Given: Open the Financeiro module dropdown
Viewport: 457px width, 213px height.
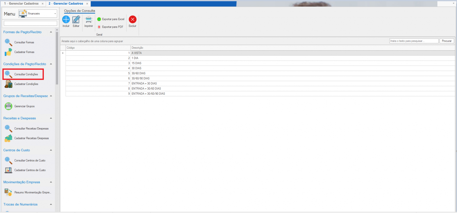Looking at the screenshot, I should (x=38, y=14).
